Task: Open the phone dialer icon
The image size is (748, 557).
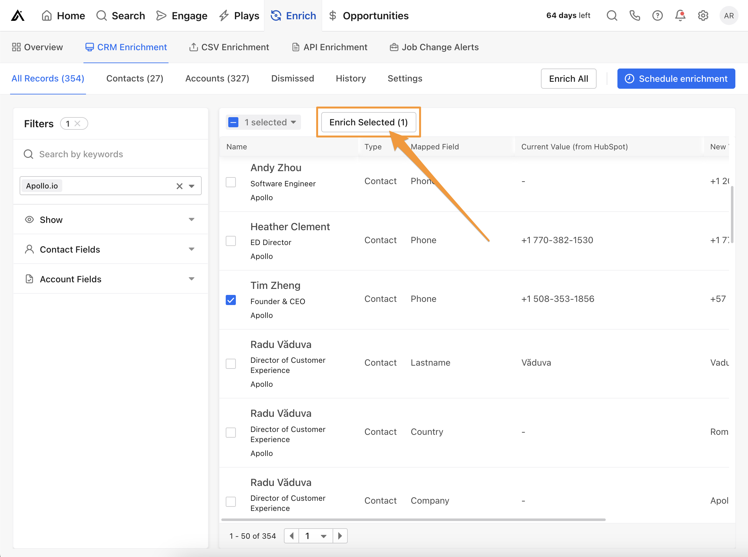Action: [x=635, y=15]
